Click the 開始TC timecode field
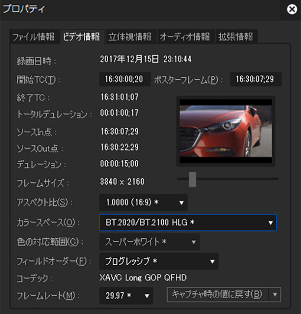Viewport: 301px width, 314px height. click(125, 79)
